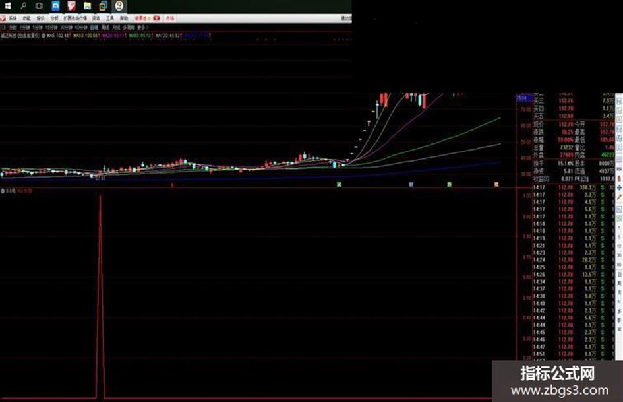Switch to the 周线 weekly chart tab

click(105, 28)
